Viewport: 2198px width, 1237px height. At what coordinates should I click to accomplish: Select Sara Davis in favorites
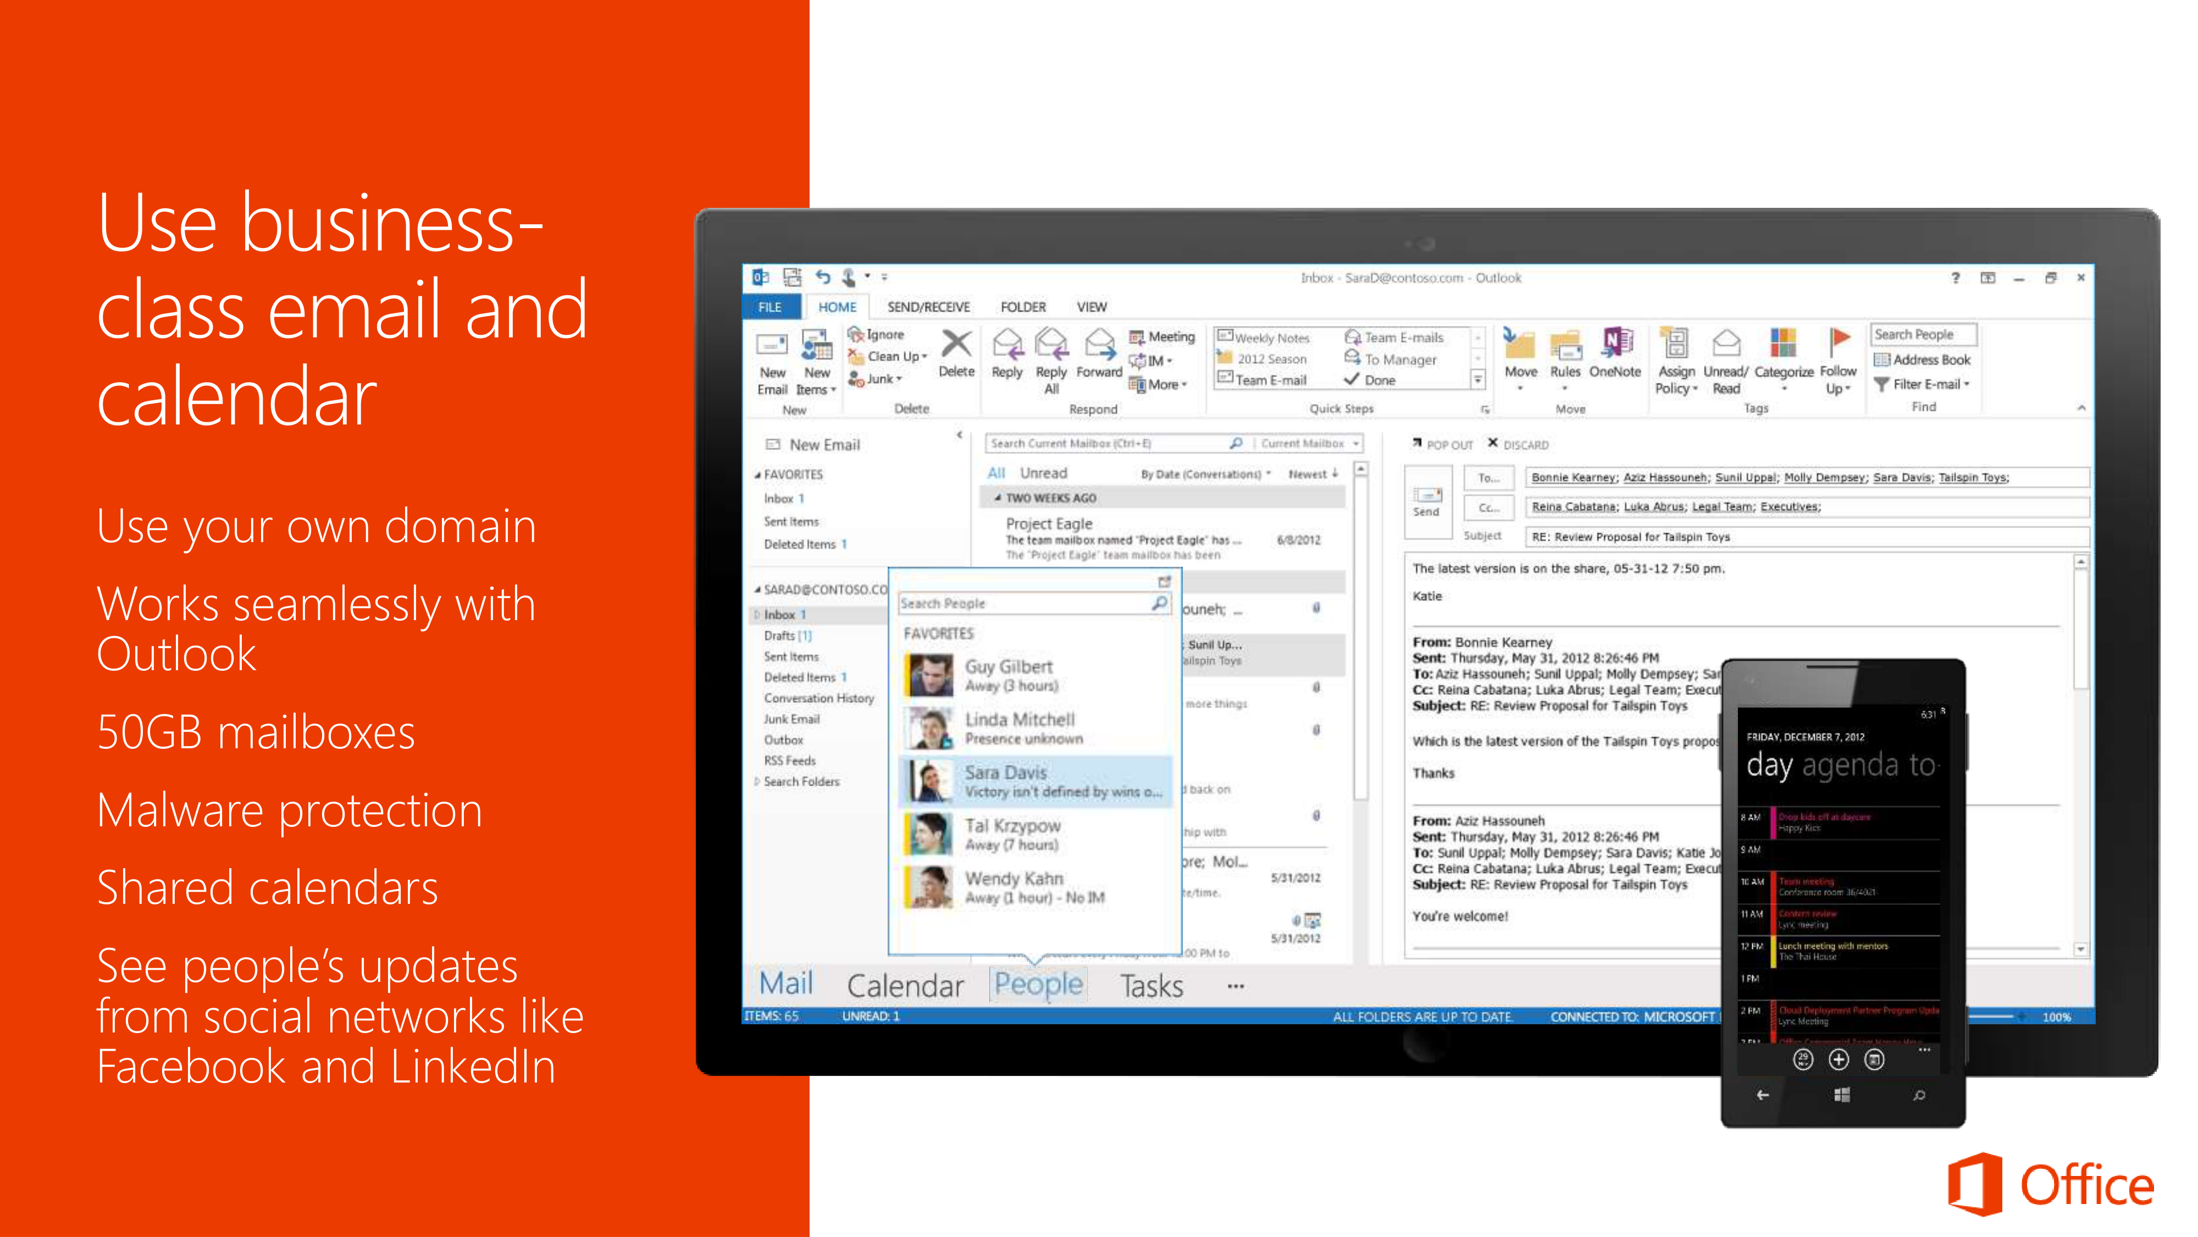coord(1037,782)
